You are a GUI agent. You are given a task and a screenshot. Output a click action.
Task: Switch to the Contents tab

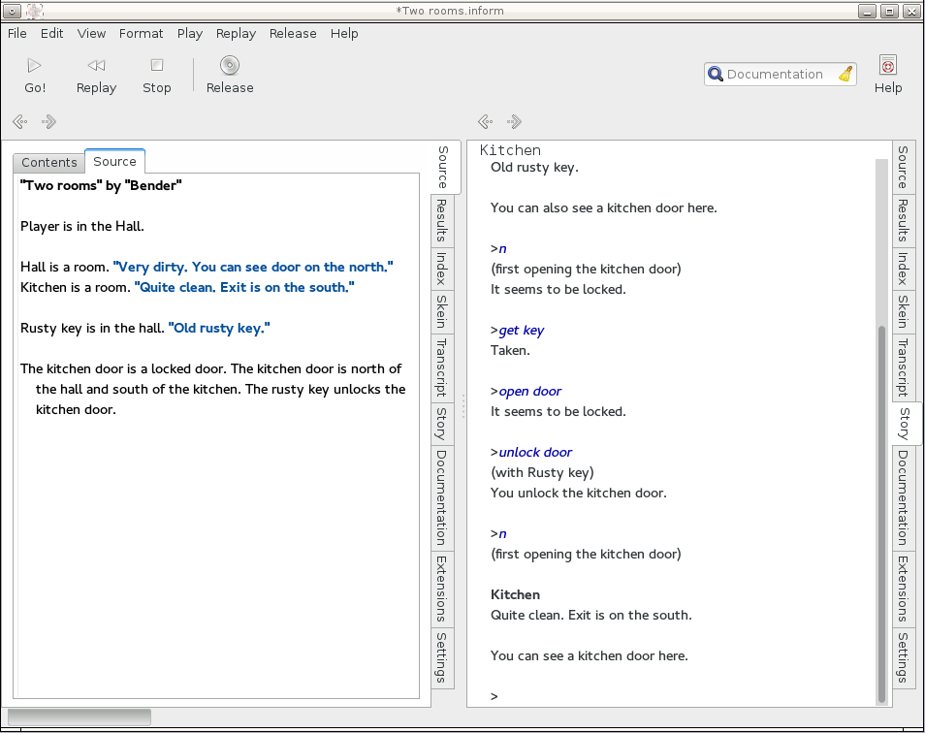pyautogui.click(x=49, y=162)
